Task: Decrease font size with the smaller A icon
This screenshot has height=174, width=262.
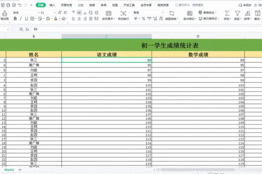Action: pos(65,13)
